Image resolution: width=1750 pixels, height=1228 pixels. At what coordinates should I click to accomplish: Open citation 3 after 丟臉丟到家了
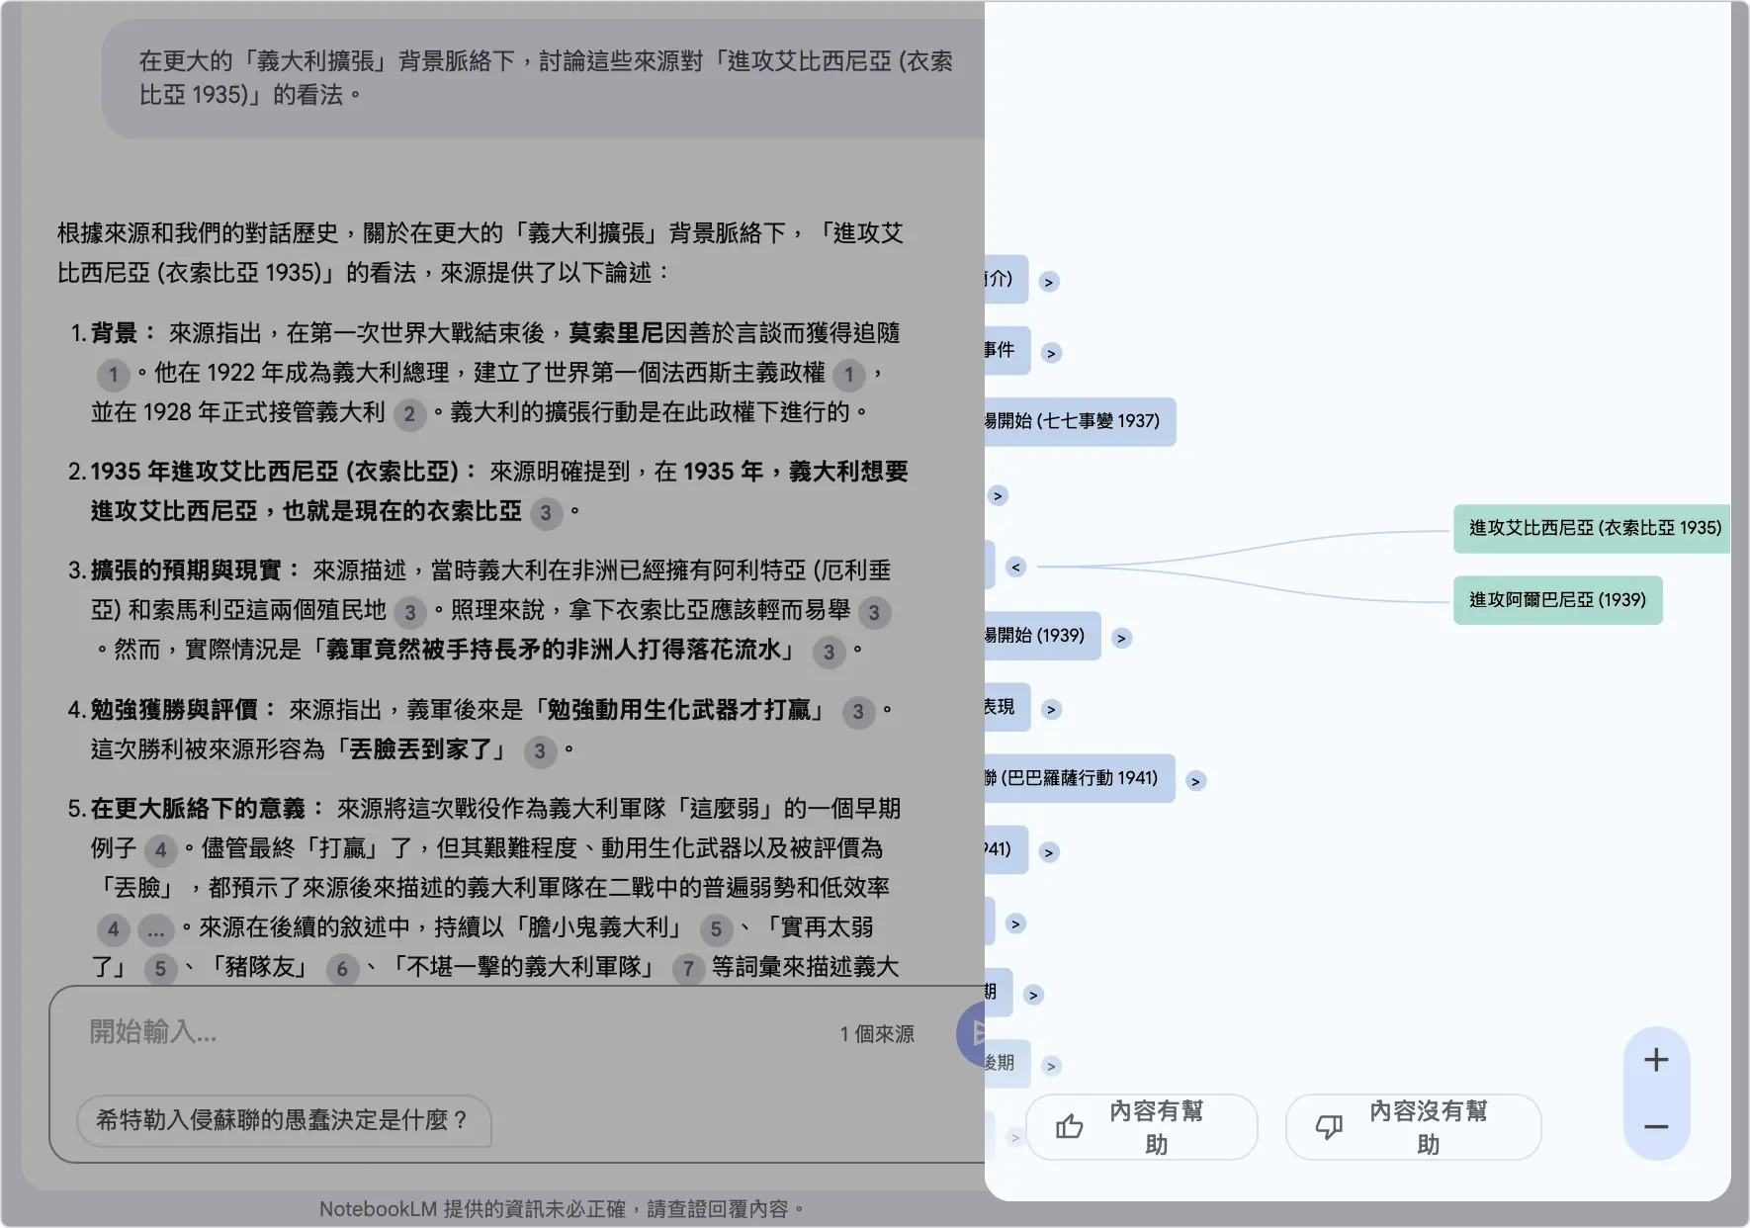[540, 751]
